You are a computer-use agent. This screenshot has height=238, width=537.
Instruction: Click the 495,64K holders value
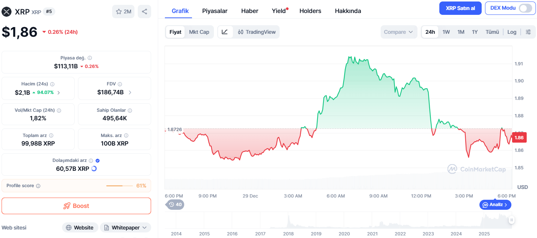tap(114, 118)
